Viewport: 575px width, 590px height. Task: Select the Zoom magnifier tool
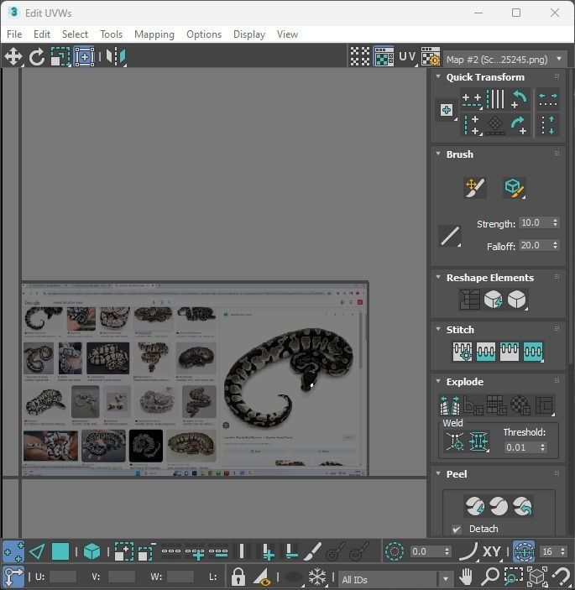click(489, 576)
